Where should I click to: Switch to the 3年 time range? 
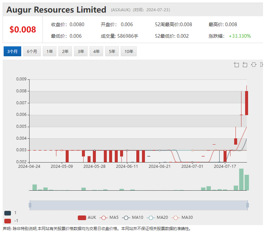point(81,51)
